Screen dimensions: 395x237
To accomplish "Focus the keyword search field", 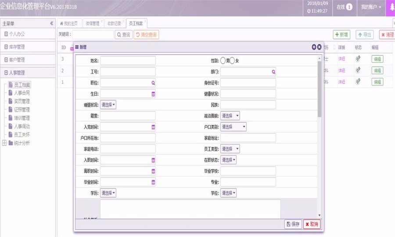I will (93, 35).
